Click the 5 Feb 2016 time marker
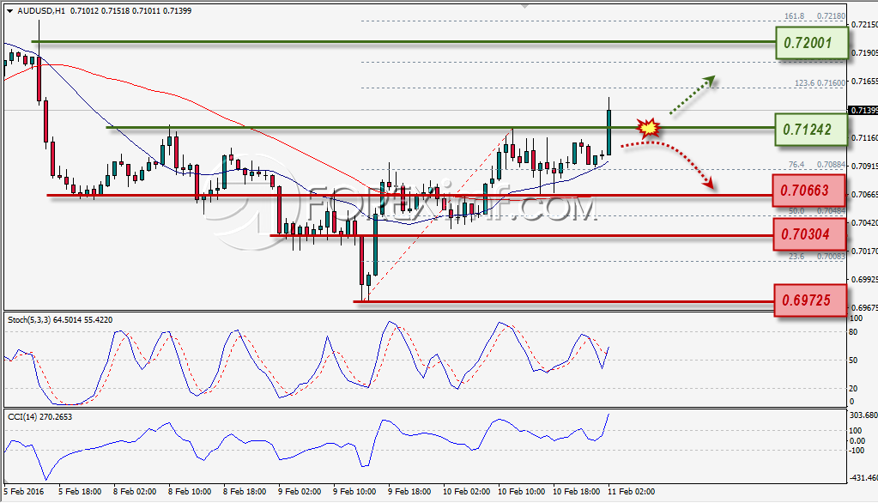 point(23,492)
